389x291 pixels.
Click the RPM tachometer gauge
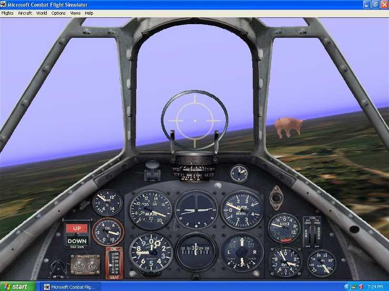click(x=285, y=262)
